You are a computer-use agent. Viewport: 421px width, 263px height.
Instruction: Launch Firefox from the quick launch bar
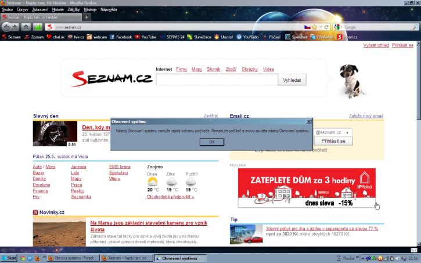[38, 258]
